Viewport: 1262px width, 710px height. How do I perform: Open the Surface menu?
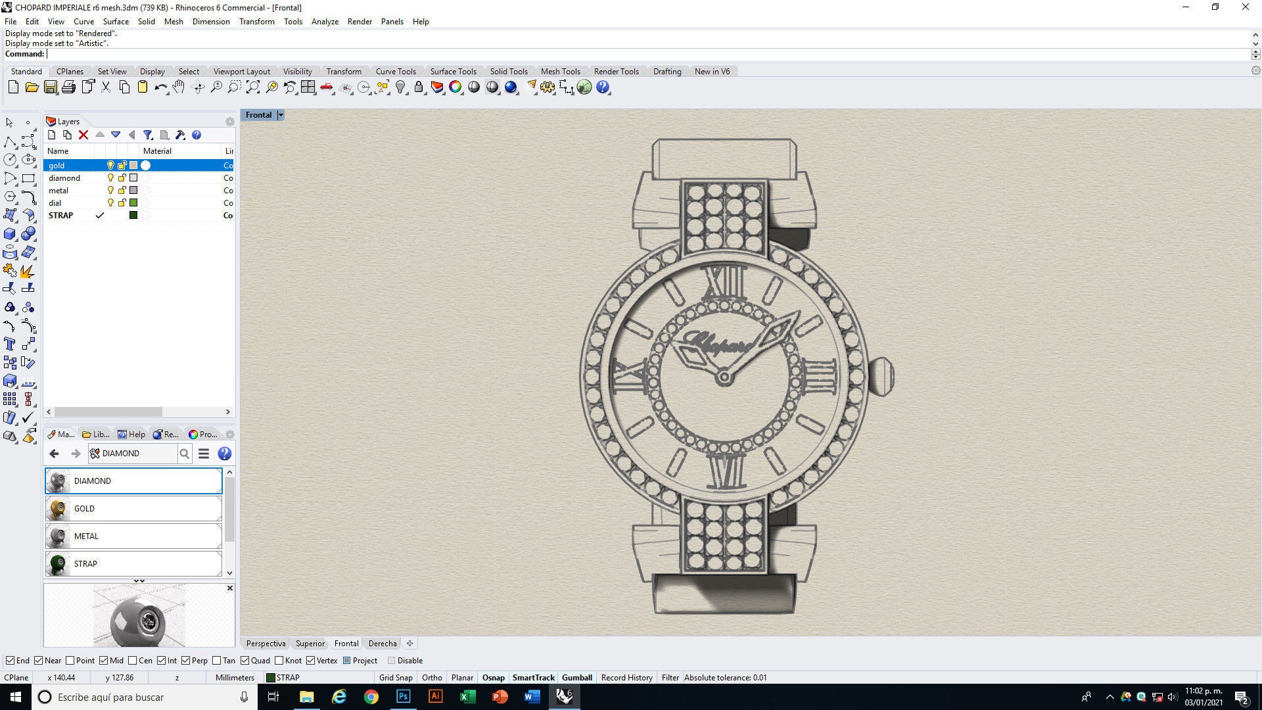coord(116,22)
